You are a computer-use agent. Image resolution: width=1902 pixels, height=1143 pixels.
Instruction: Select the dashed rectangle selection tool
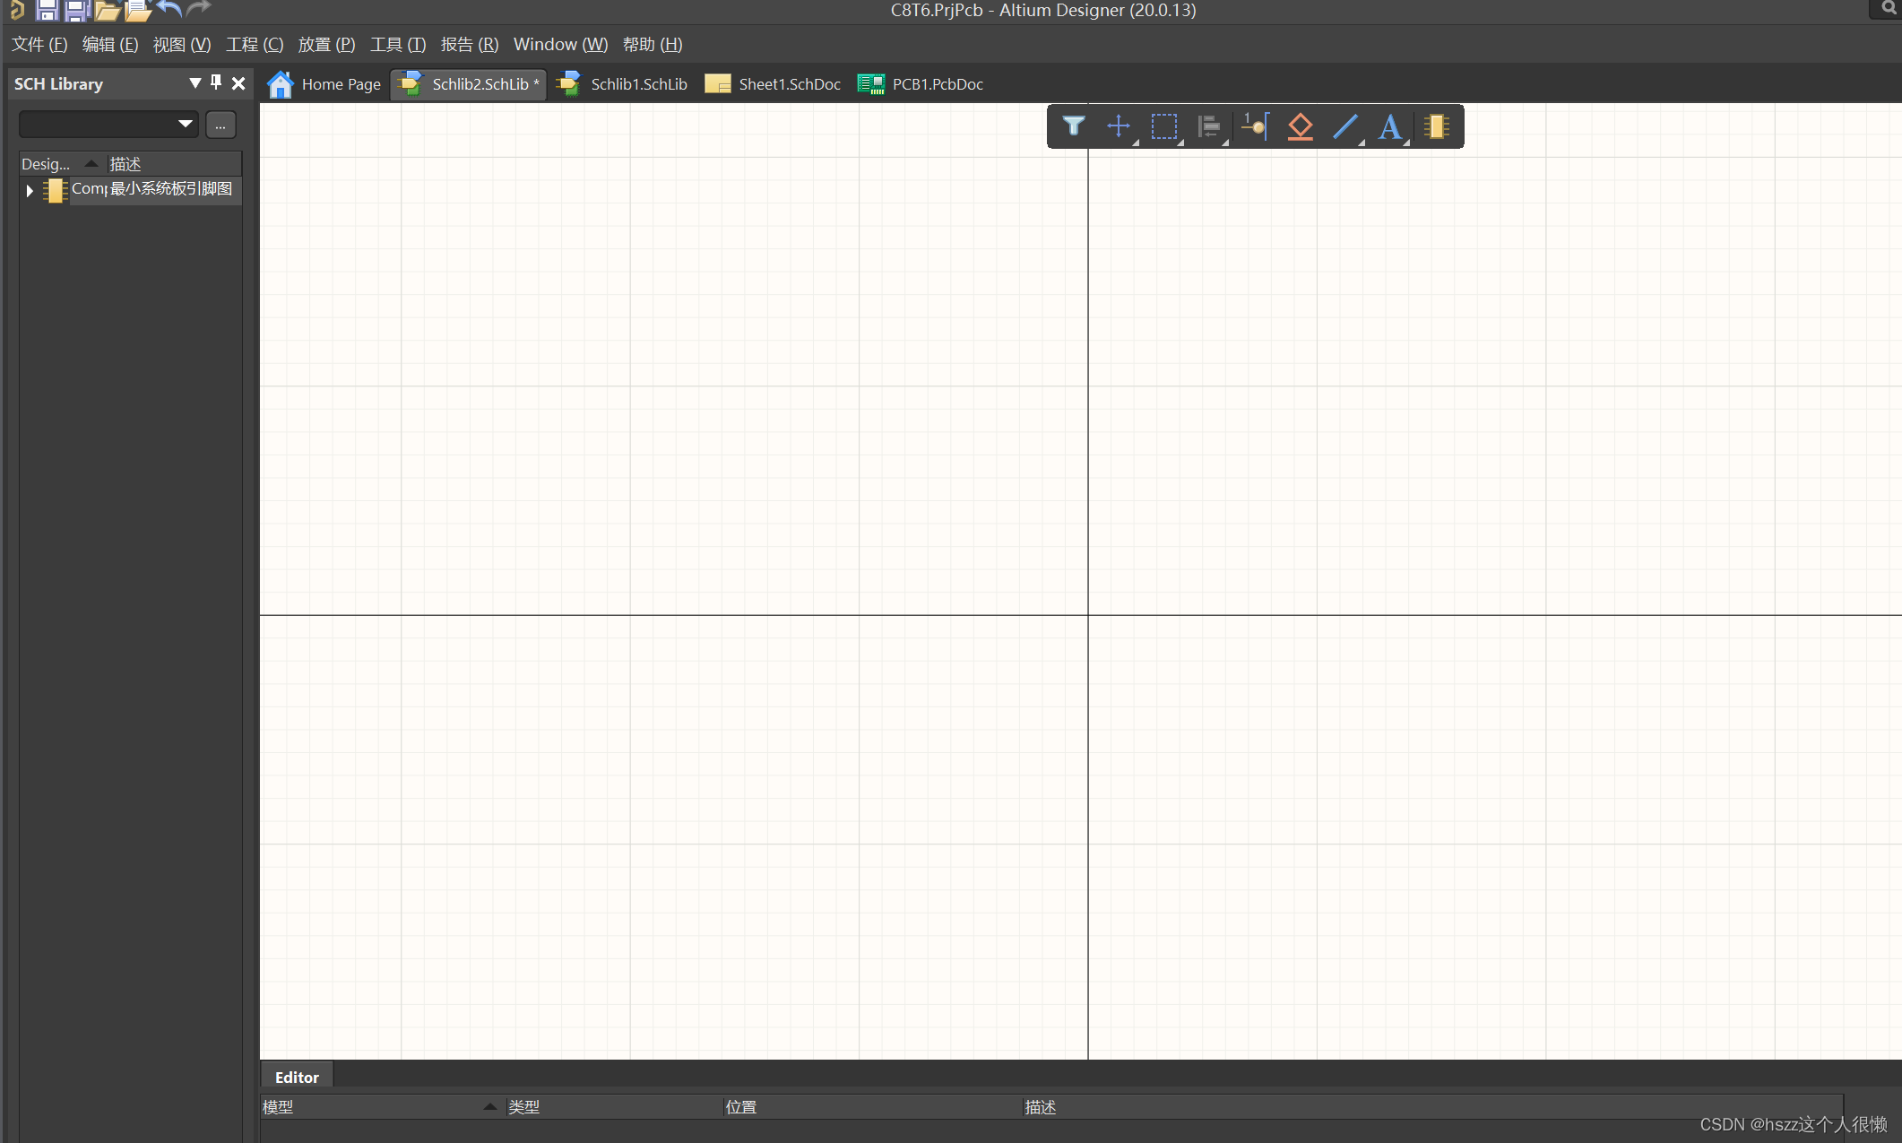[1163, 126]
